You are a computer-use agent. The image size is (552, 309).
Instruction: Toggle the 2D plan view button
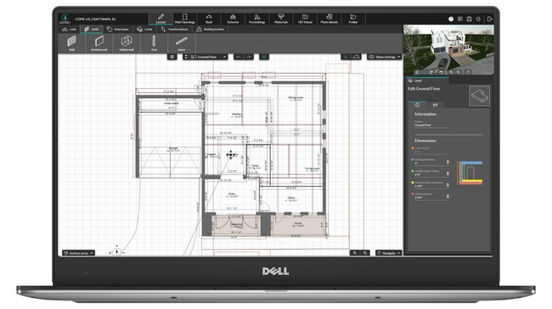(x=346, y=57)
